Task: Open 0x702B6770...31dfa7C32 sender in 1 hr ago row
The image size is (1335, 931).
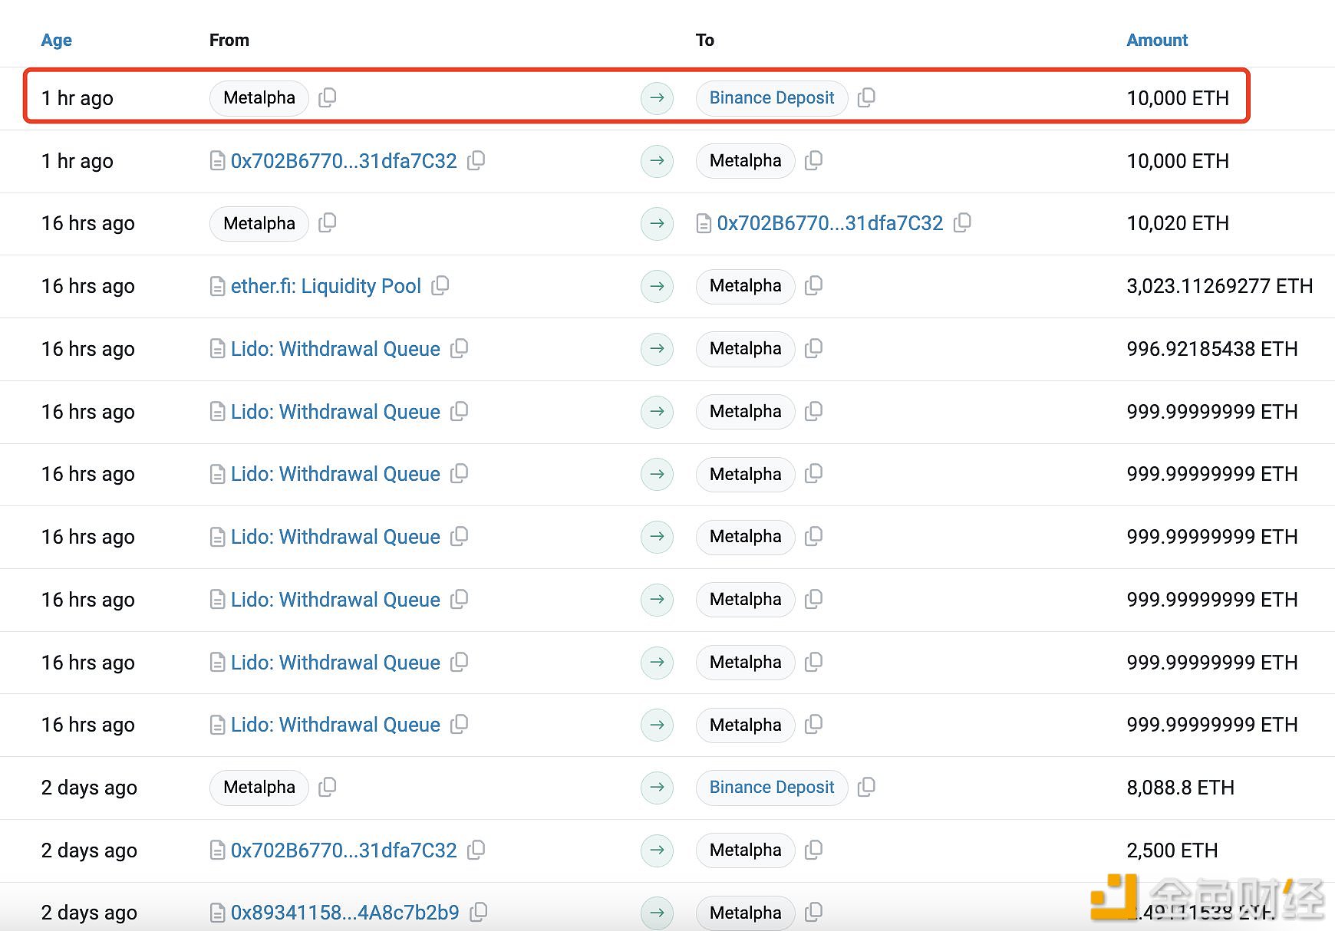Action: pos(344,161)
